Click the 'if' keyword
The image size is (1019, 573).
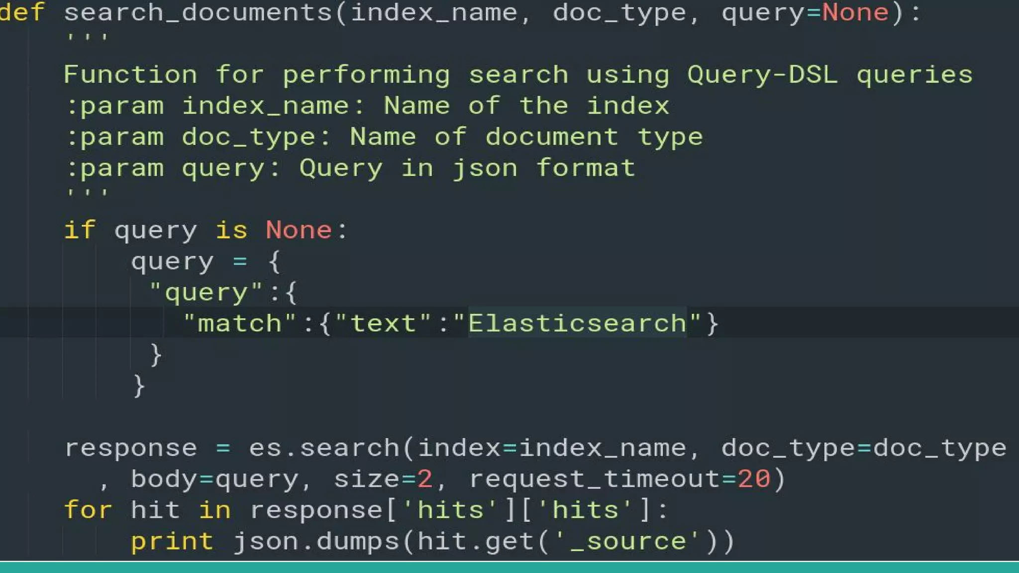(x=80, y=230)
